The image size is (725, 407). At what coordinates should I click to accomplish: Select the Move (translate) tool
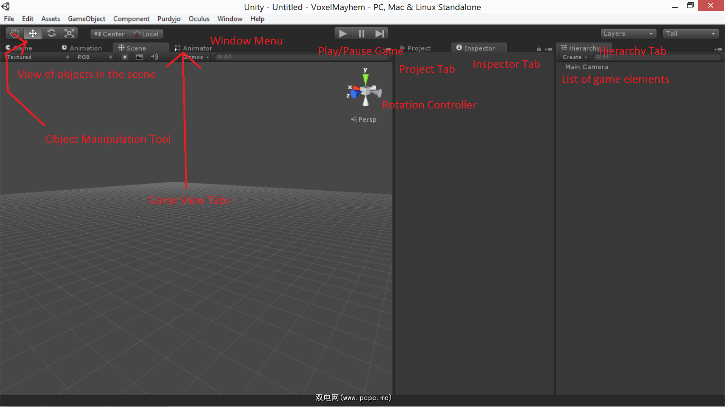tap(33, 34)
